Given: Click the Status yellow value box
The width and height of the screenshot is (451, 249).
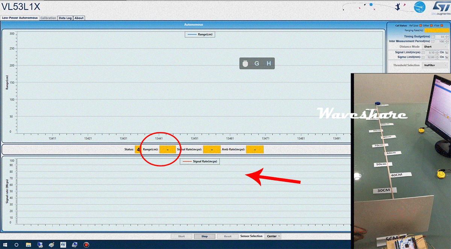Looking at the screenshot, I should [x=138, y=149].
